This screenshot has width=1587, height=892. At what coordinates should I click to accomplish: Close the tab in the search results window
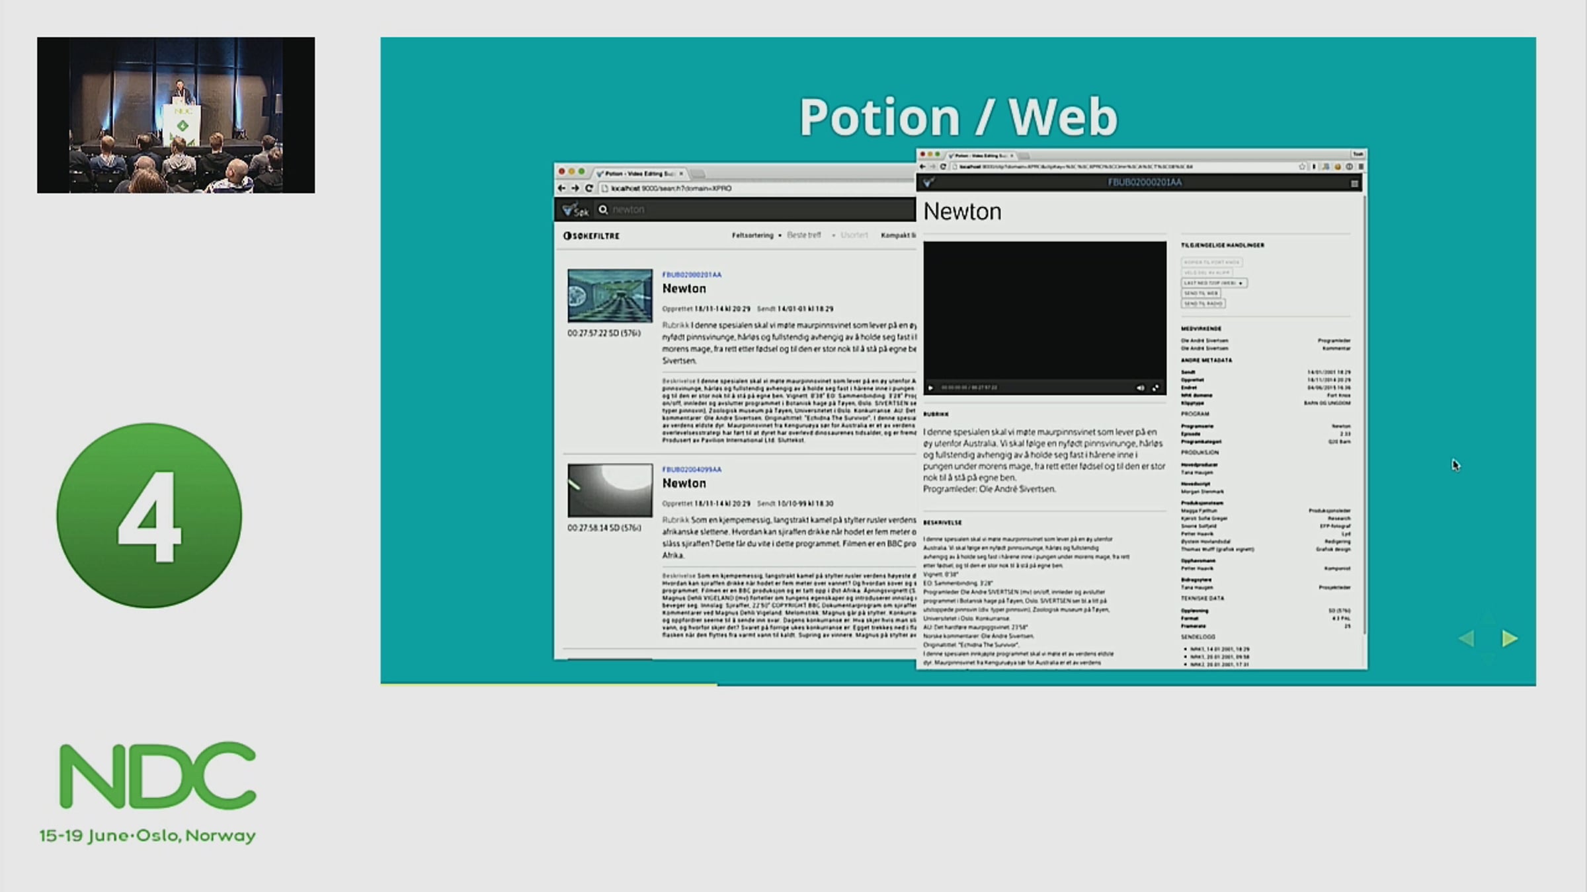click(x=681, y=174)
